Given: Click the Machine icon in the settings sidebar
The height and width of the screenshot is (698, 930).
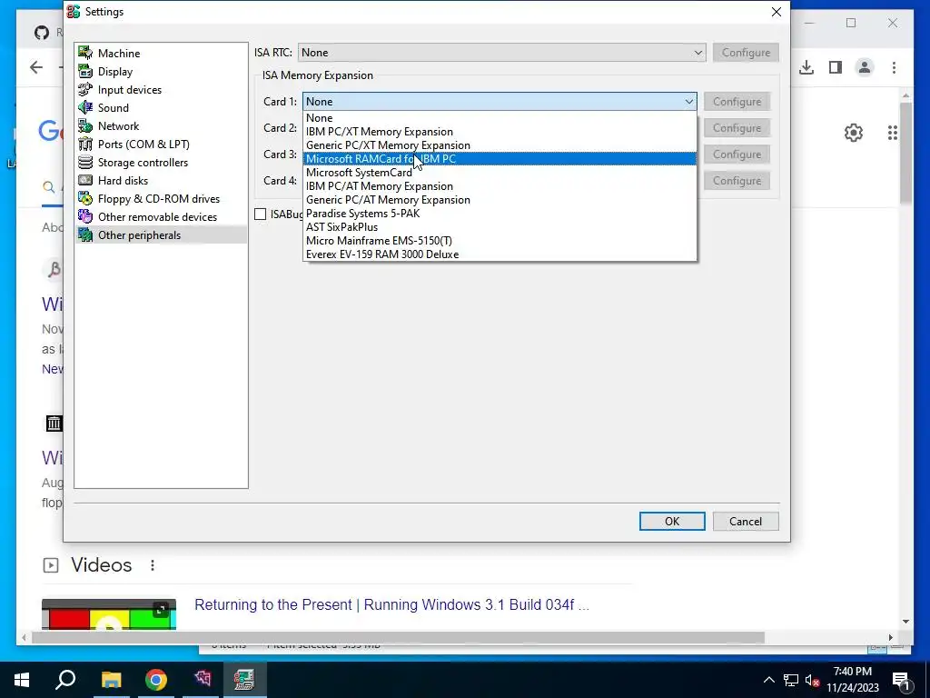Looking at the screenshot, I should (85, 53).
